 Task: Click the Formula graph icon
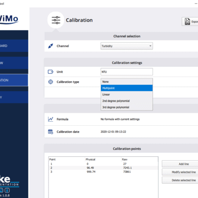pyautogui.click(x=50, y=119)
